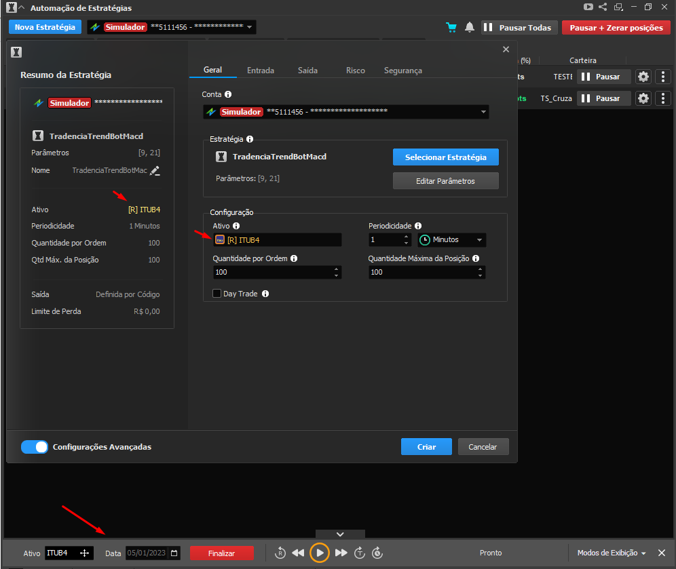Play the market replay
The height and width of the screenshot is (569, 676).
click(320, 553)
